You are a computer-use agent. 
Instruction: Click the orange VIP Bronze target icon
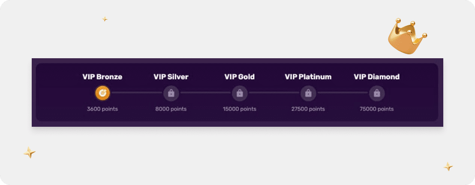pos(102,92)
